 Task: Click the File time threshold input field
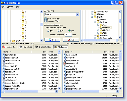point(67,35)
